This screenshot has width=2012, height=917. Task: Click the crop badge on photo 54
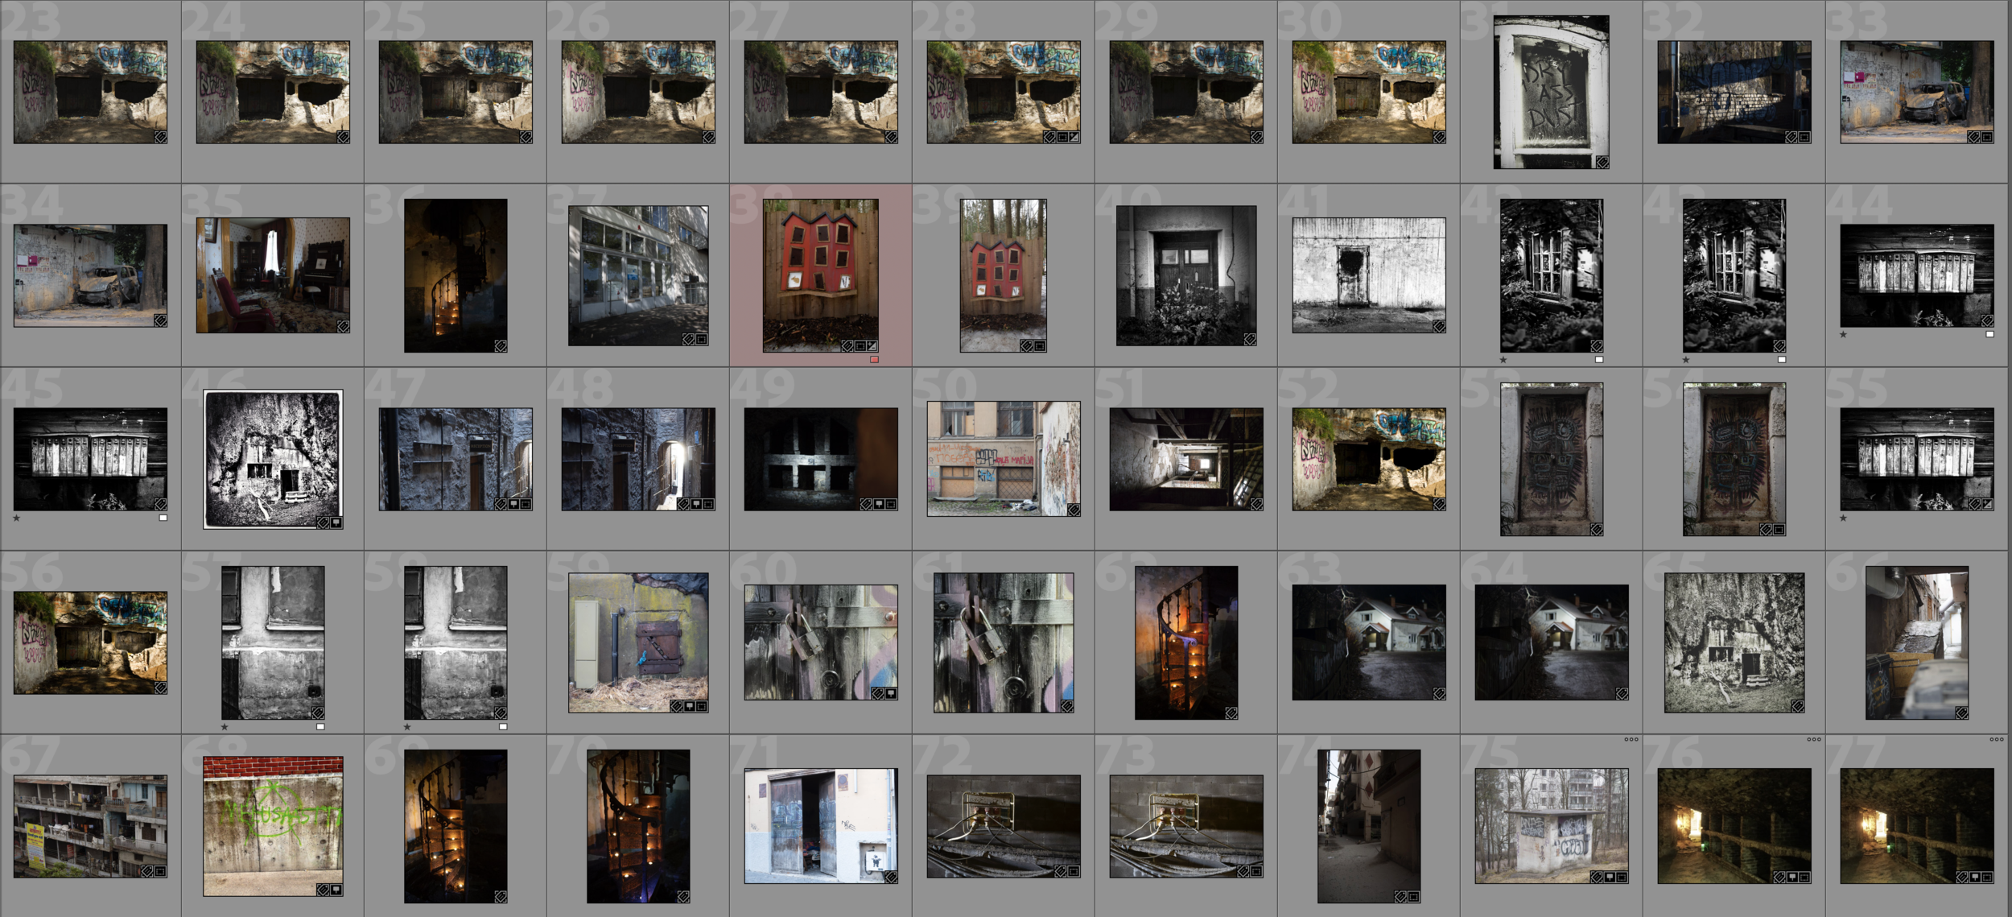tap(1779, 530)
